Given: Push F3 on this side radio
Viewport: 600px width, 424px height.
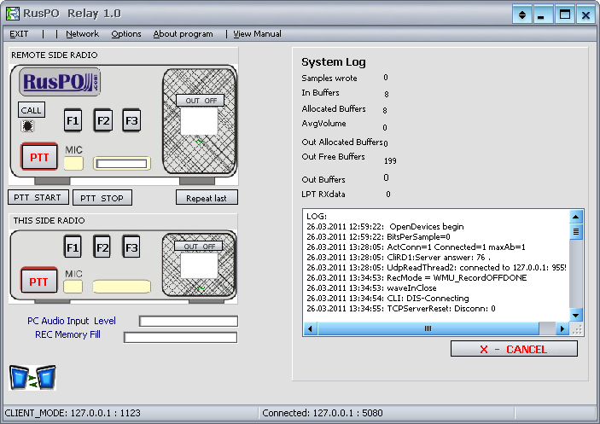Looking at the screenshot, I should (x=131, y=247).
